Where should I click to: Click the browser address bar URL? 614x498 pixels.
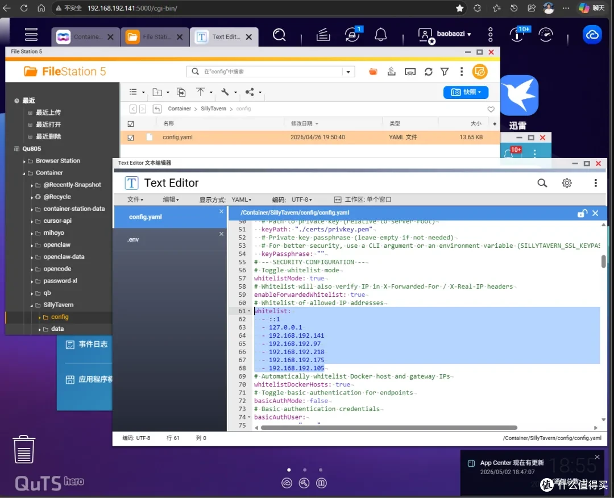pyautogui.click(x=132, y=8)
